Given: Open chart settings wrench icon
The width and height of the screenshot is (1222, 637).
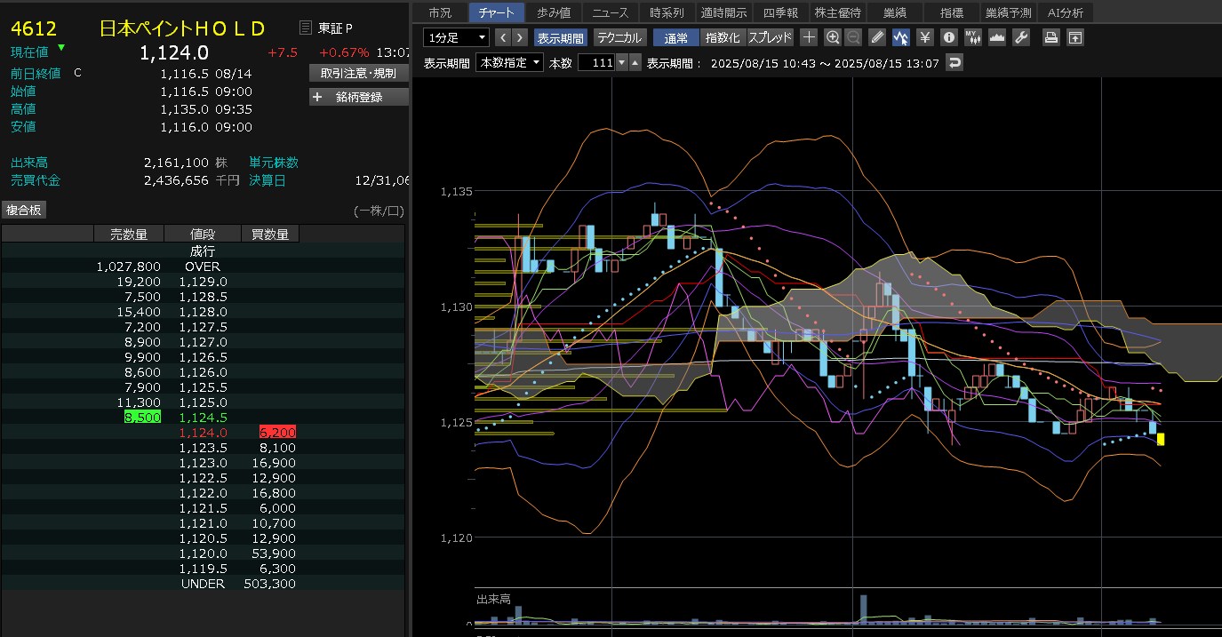Looking at the screenshot, I should pyautogui.click(x=1021, y=37).
